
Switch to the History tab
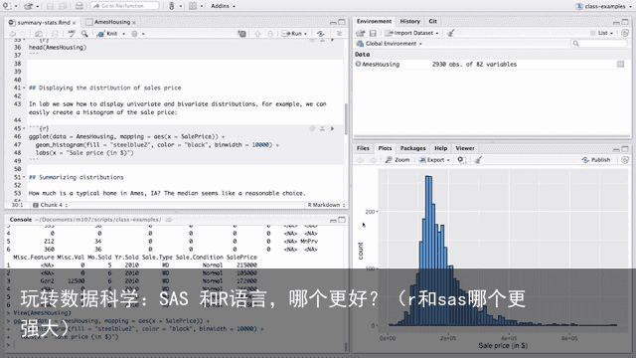point(409,21)
